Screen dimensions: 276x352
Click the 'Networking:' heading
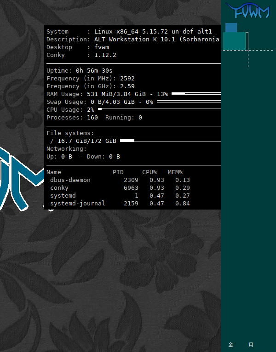point(67,149)
